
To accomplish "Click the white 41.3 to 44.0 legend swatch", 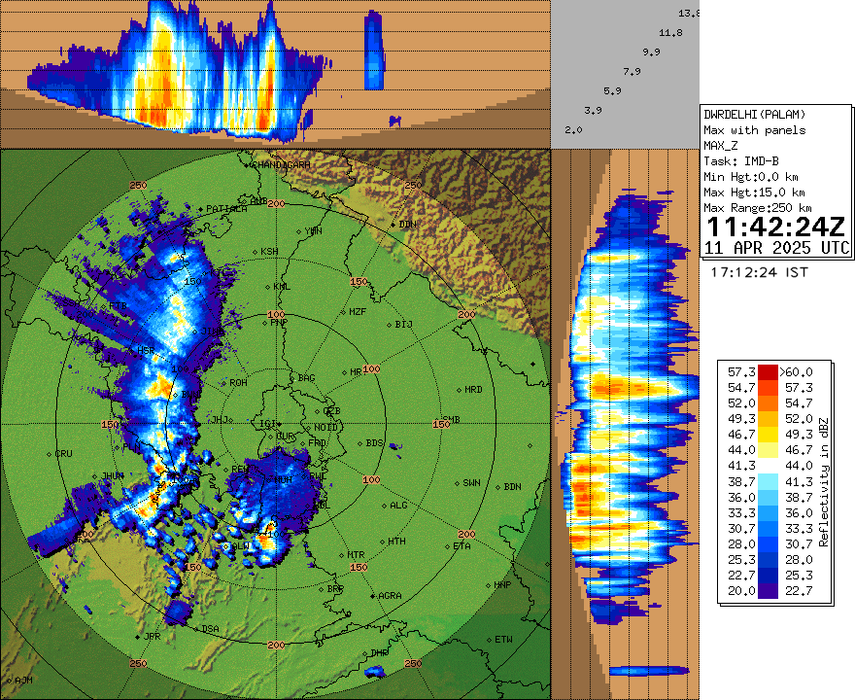I will pyautogui.click(x=768, y=466).
